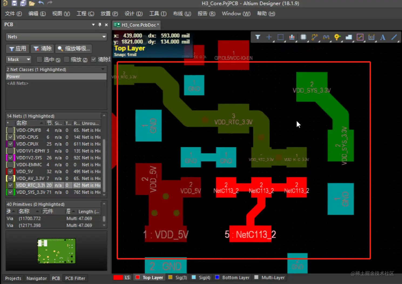Viewport: 402px width, 284px height.
Task: Open the 设计 (D) menu
Action: (134, 13)
